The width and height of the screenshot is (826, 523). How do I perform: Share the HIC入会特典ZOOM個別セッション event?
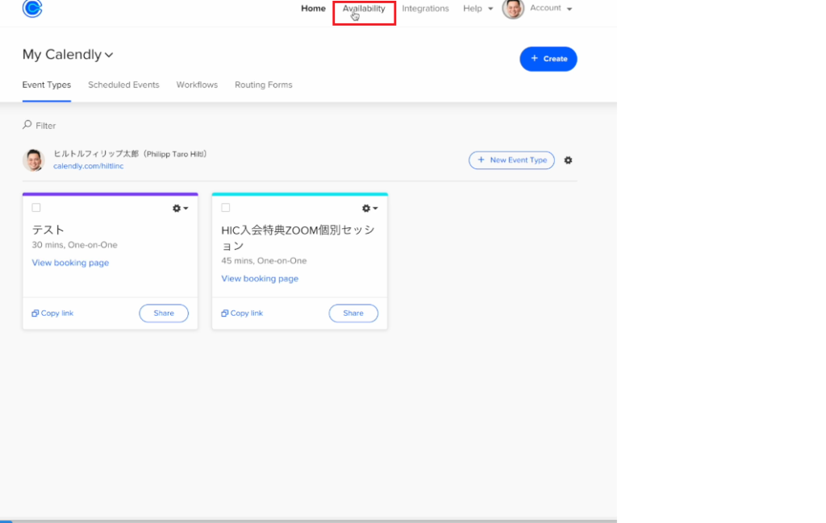(353, 313)
